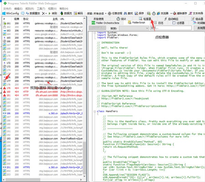Click the 清除缓存 clear cache icon

(178, 13)
